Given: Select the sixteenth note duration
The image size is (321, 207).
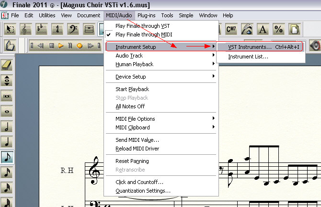Looking at the screenshot, I should coord(7,172).
